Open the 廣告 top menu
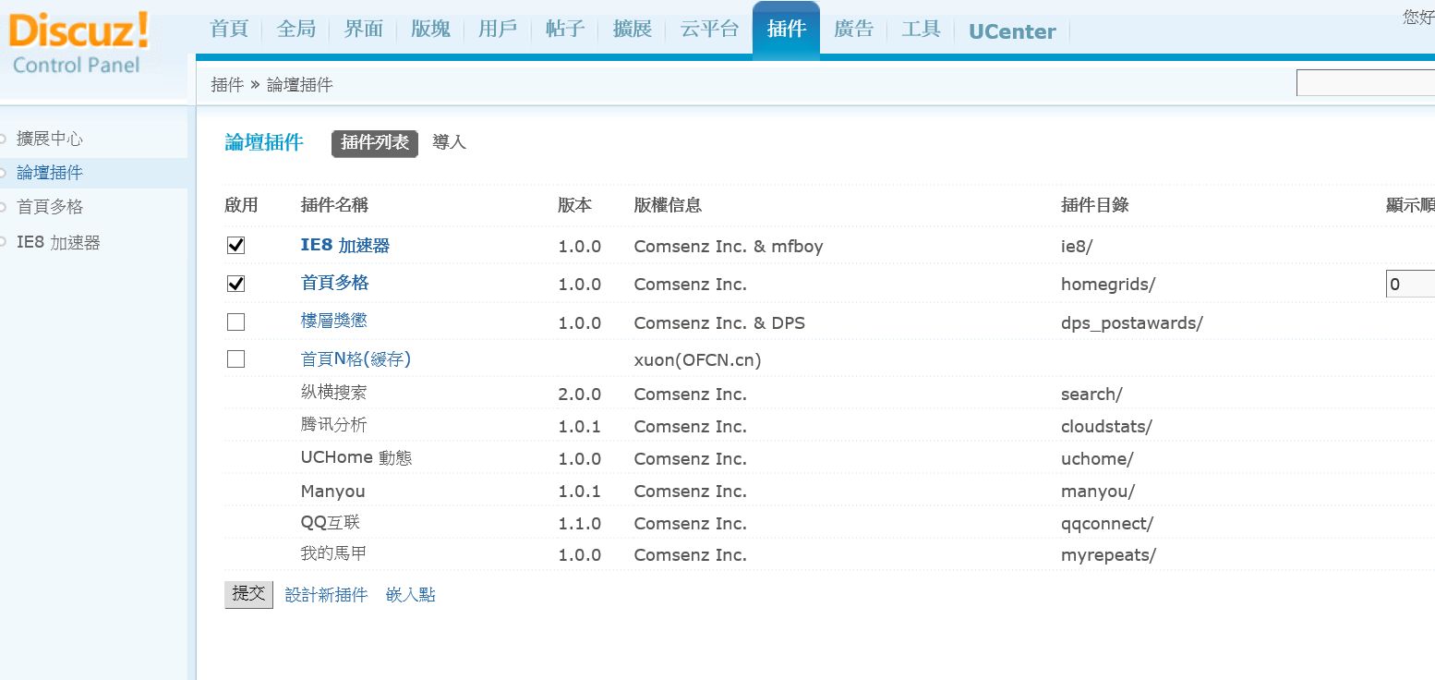 coord(853,30)
